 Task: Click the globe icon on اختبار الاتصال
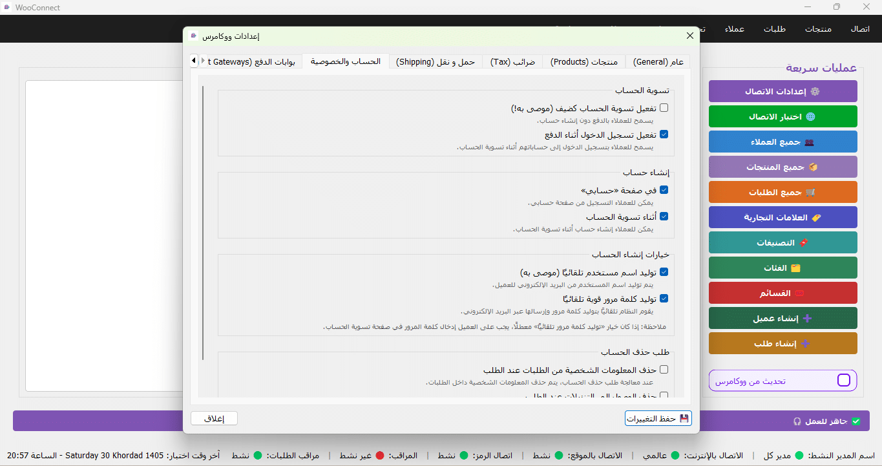tap(810, 117)
